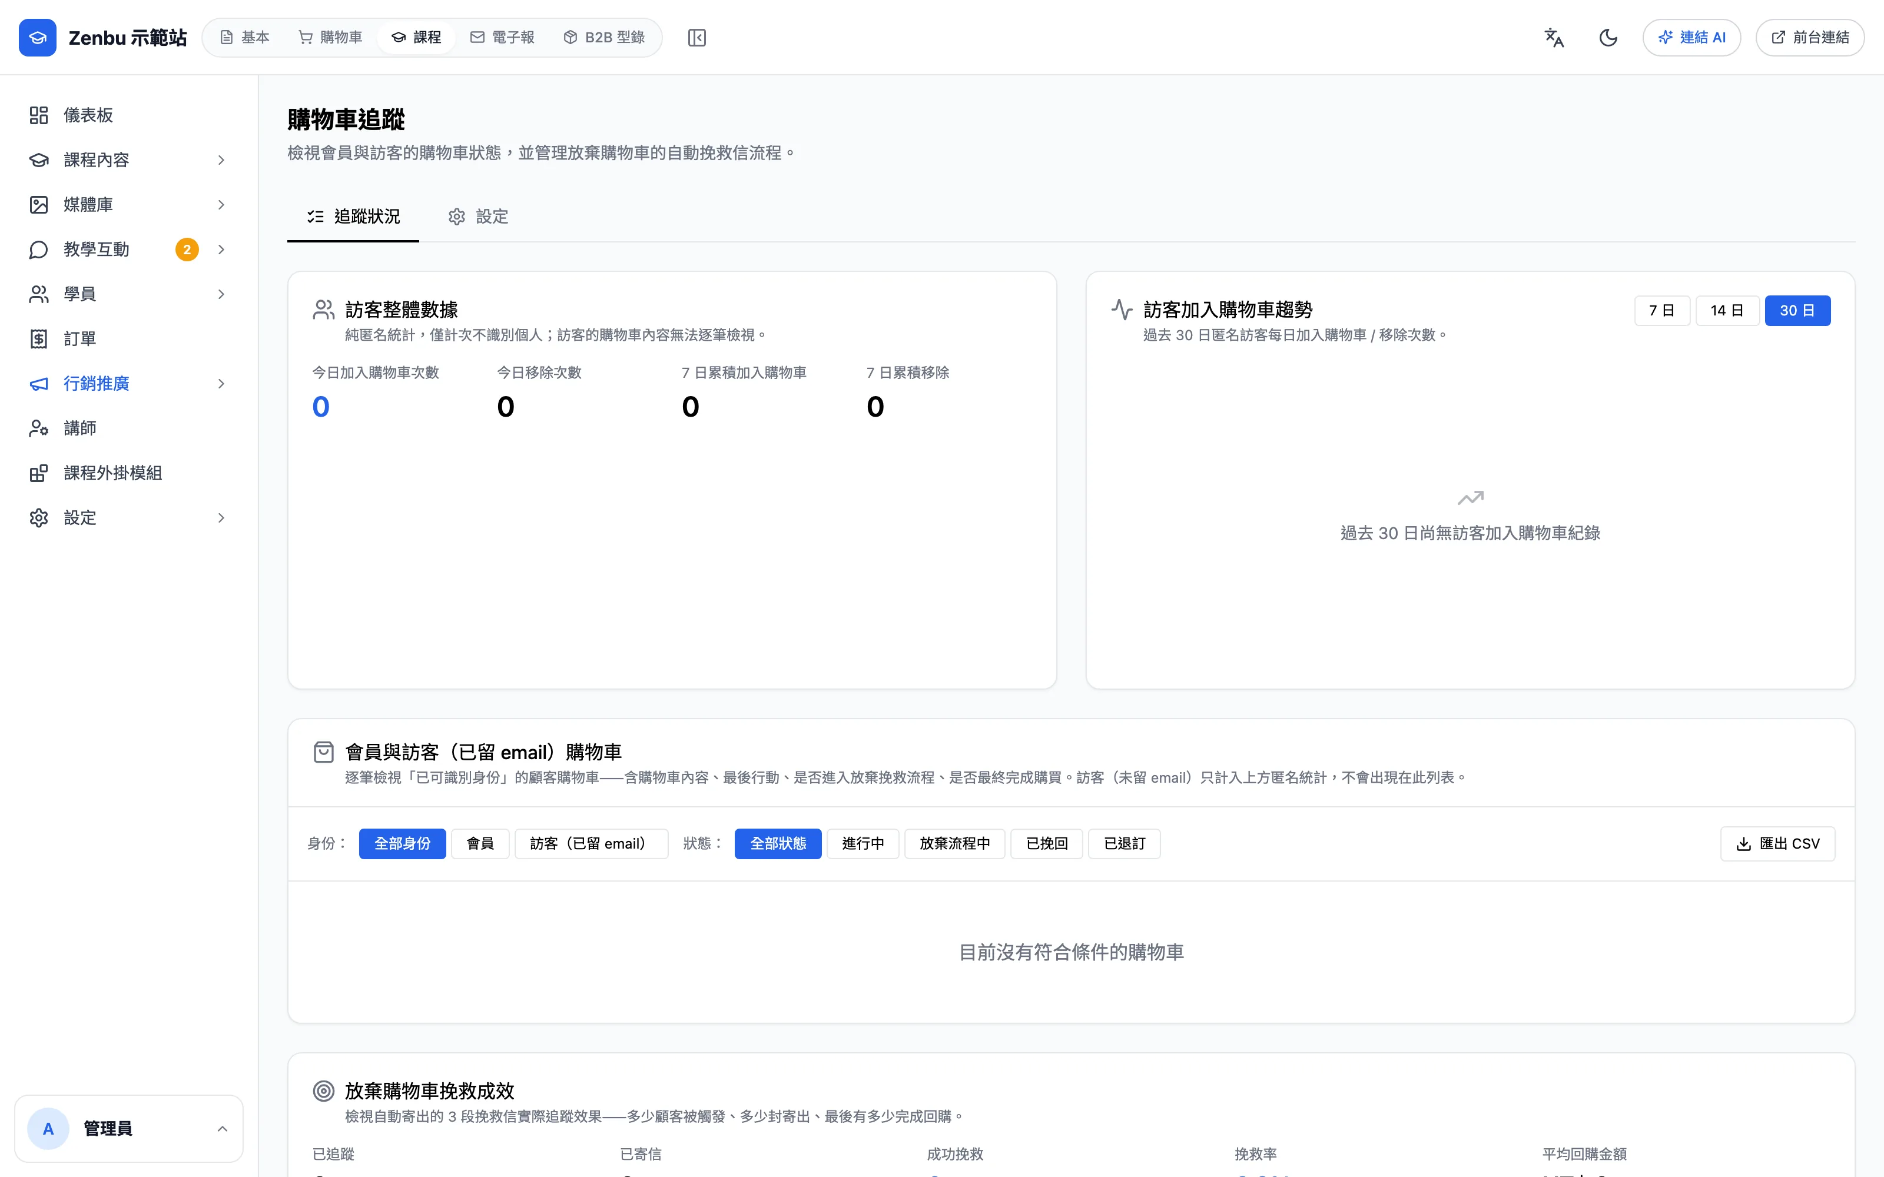Filter status by 已退訂
This screenshot has height=1177, width=1884.
1124,844
